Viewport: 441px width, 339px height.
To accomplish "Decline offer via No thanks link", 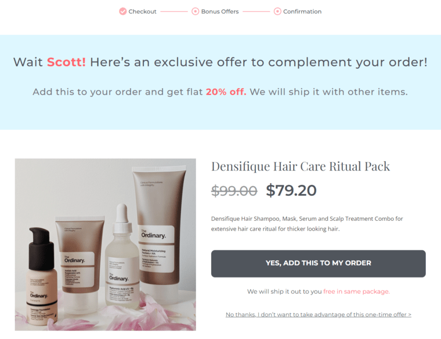I will tap(319, 315).
